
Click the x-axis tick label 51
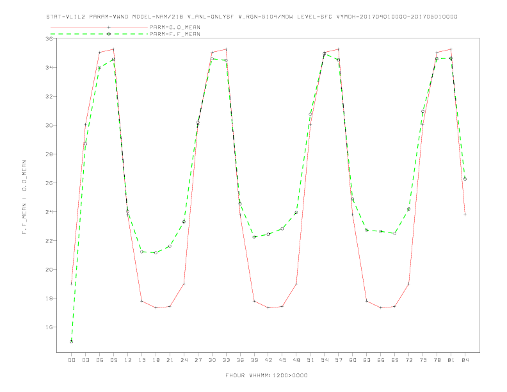coord(310,360)
